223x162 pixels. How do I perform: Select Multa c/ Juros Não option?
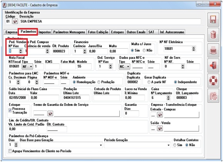(144, 50)
